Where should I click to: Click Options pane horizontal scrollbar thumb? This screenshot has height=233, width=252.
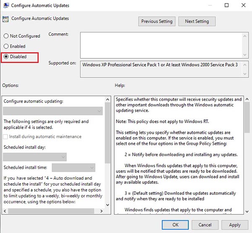tap(51, 211)
